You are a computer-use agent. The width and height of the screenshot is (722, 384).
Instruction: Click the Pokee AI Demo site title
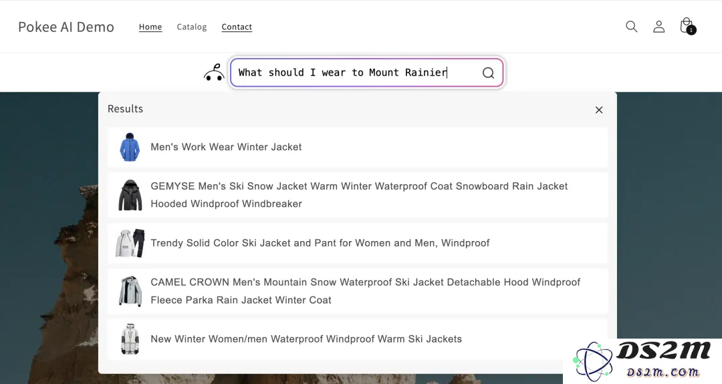coord(66,27)
